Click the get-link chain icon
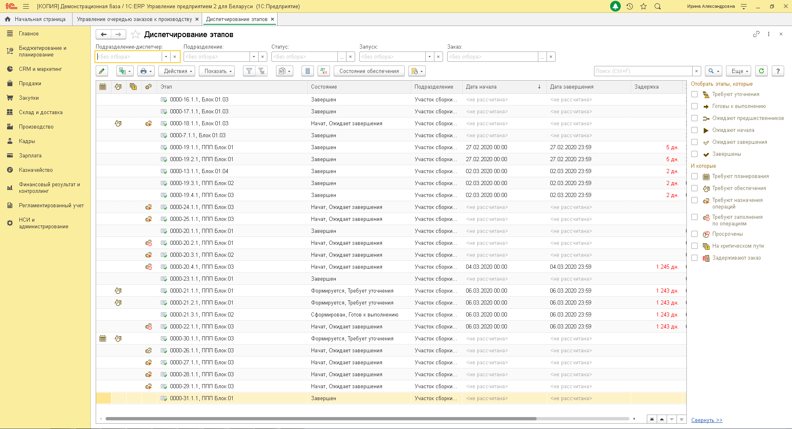792x429 pixels. (x=756, y=34)
